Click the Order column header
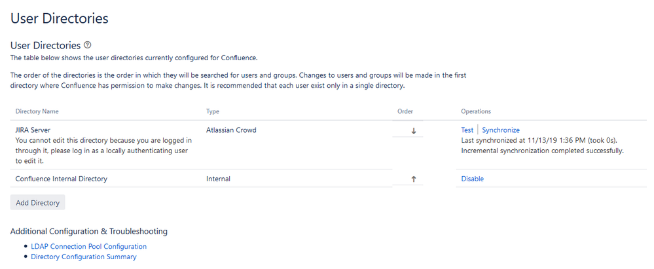The width and height of the screenshot is (654, 269). pyautogui.click(x=405, y=111)
